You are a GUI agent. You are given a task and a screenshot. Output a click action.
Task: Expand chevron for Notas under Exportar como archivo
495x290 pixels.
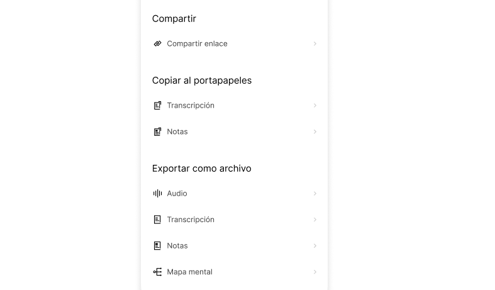pyautogui.click(x=315, y=246)
